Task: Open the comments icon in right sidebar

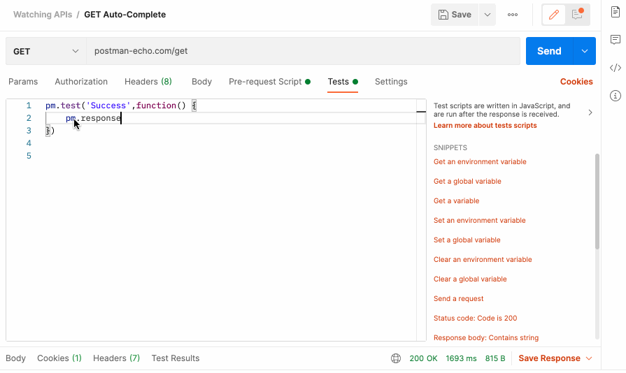Action: point(616,40)
